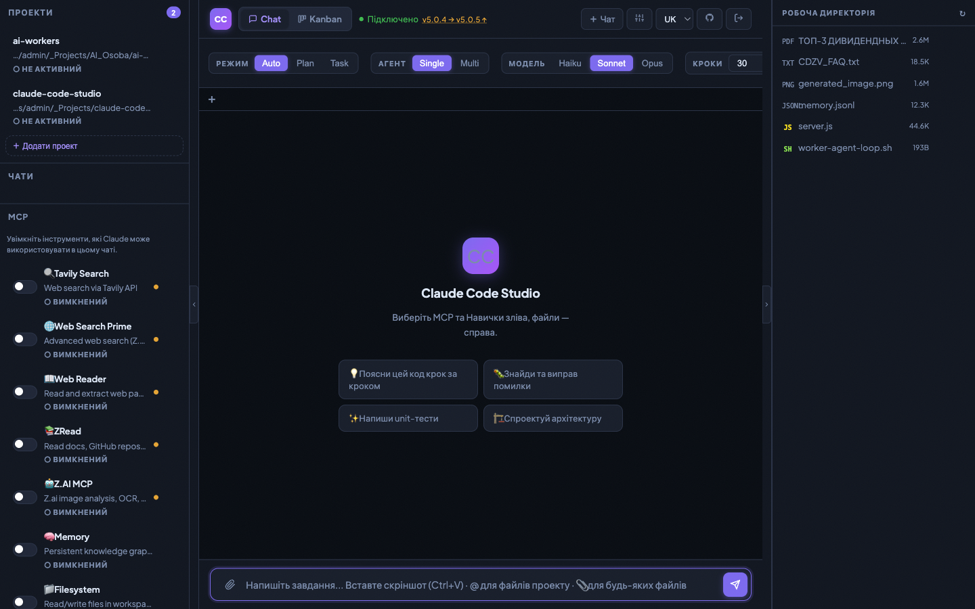The image size is (975, 609).
Task: Turn on the Web Reader toggle
Action: [25, 392]
